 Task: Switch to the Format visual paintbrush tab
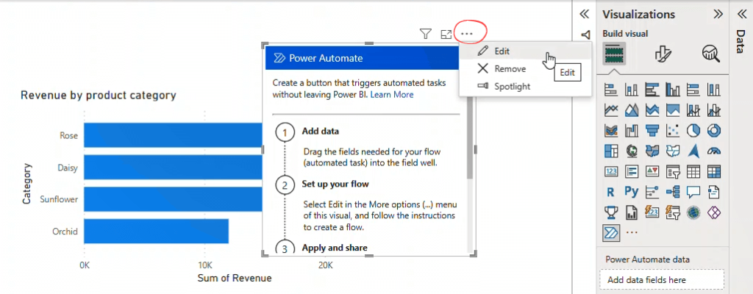click(x=663, y=54)
